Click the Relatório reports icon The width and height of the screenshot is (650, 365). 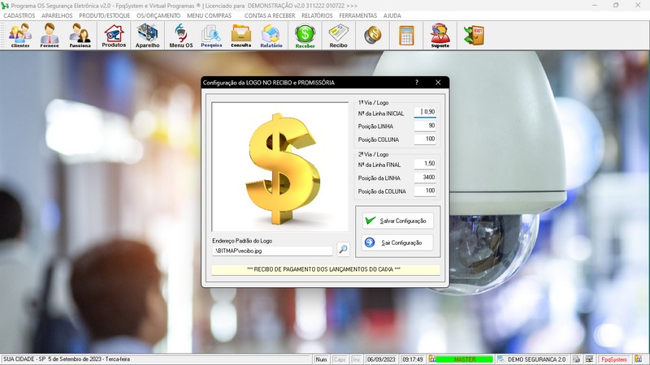click(271, 36)
